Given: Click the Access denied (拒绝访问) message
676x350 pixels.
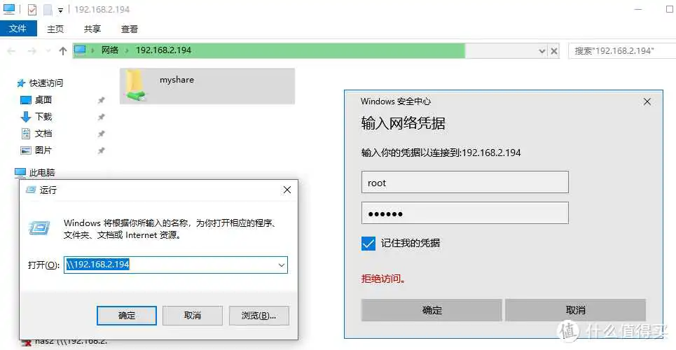Looking at the screenshot, I should point(383,279).
